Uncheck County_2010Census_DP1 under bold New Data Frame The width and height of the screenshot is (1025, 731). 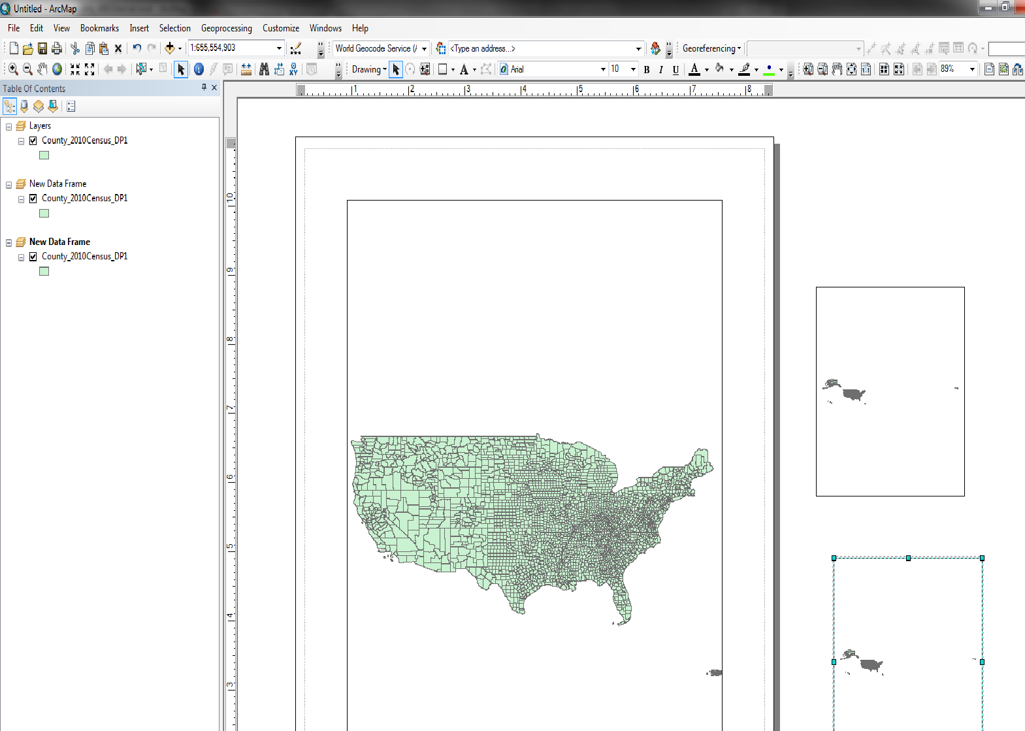click(33, 257)
